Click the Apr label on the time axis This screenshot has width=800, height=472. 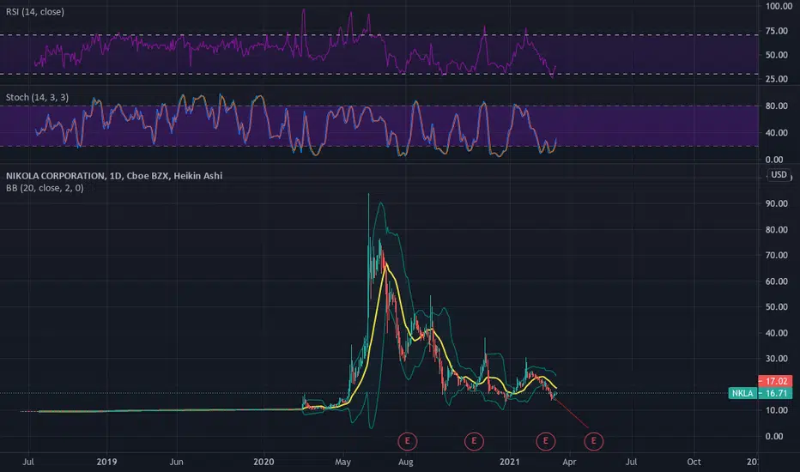point(569,462)
